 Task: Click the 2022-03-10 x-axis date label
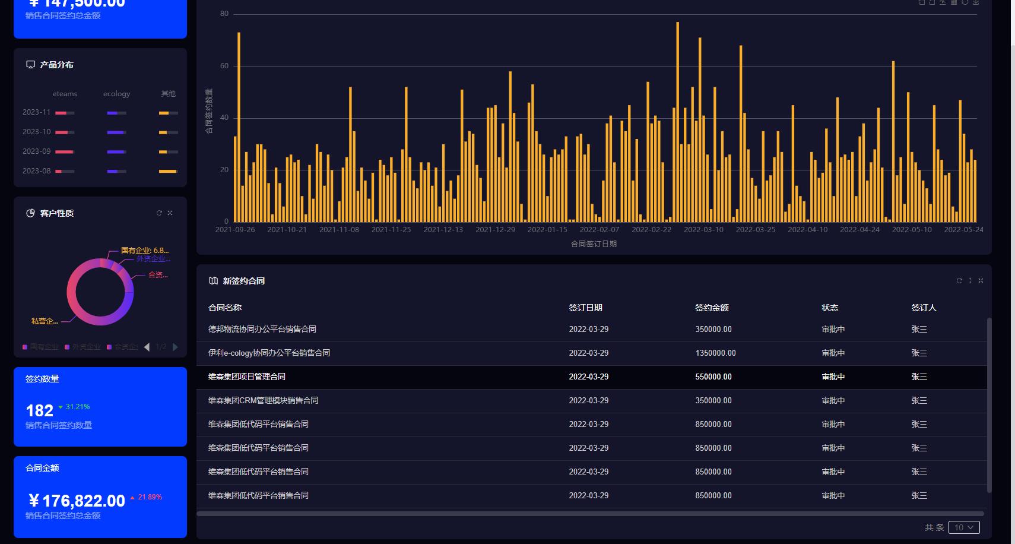(703, 230)
